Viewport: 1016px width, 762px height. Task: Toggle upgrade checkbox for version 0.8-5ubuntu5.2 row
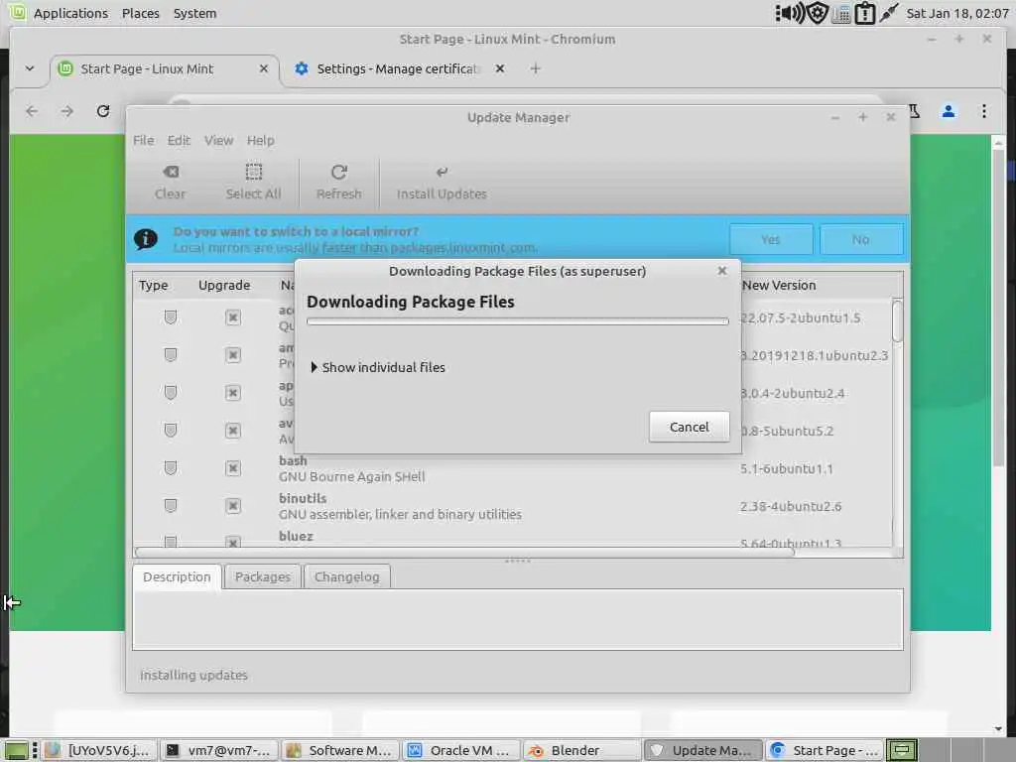click(x=233, y=431)
